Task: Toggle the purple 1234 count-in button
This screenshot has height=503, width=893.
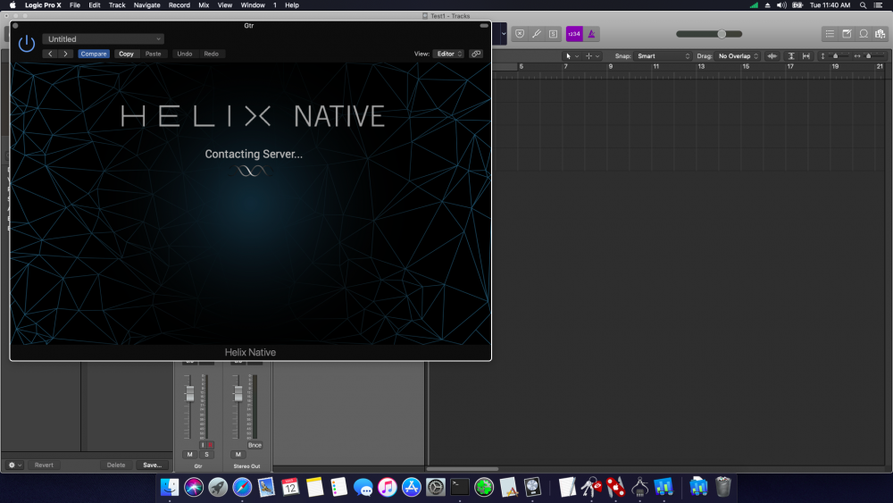Action: pos(574,34)
